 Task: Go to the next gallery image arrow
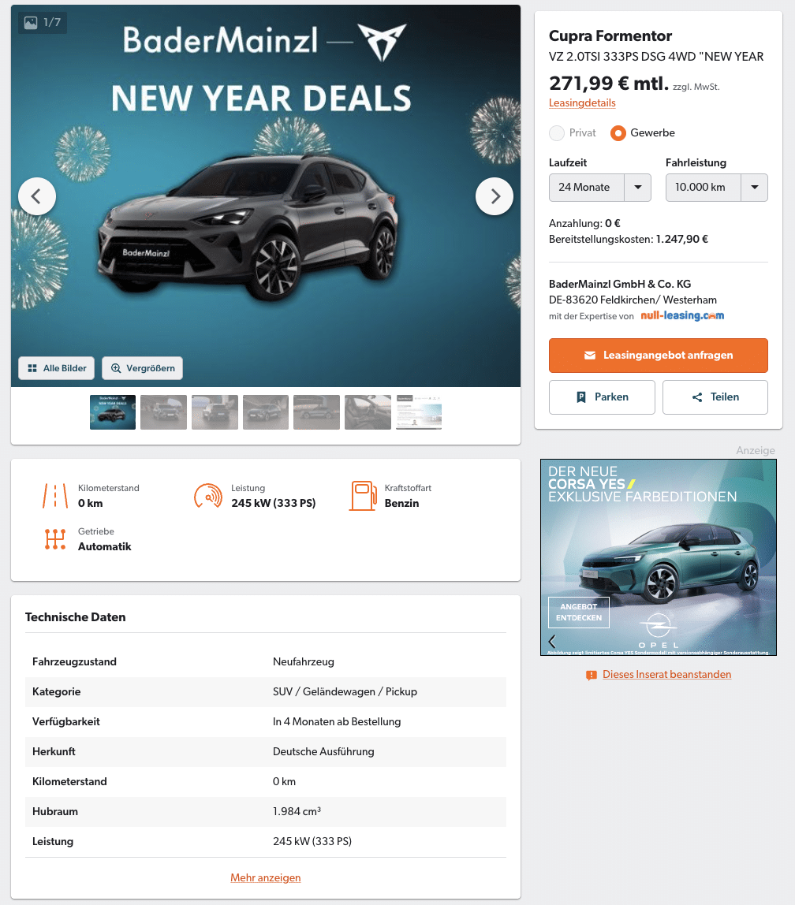click(495, 196)
